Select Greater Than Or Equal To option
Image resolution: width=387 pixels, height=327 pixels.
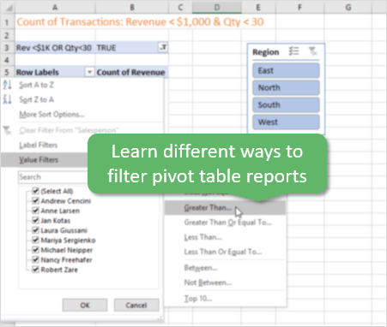coord(225,223)
